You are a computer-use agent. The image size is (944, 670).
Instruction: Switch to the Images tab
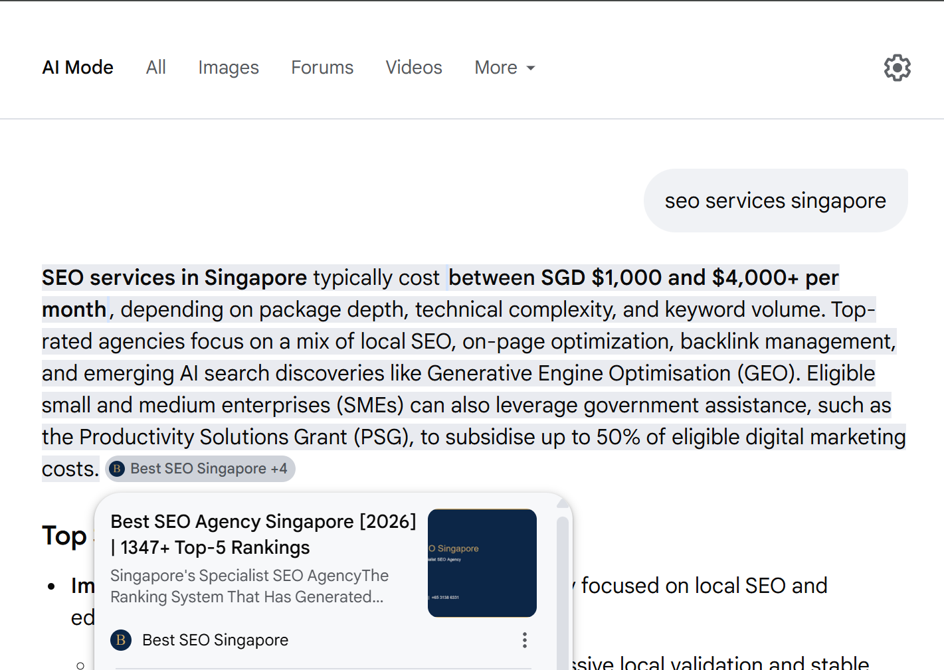[229, 68]
